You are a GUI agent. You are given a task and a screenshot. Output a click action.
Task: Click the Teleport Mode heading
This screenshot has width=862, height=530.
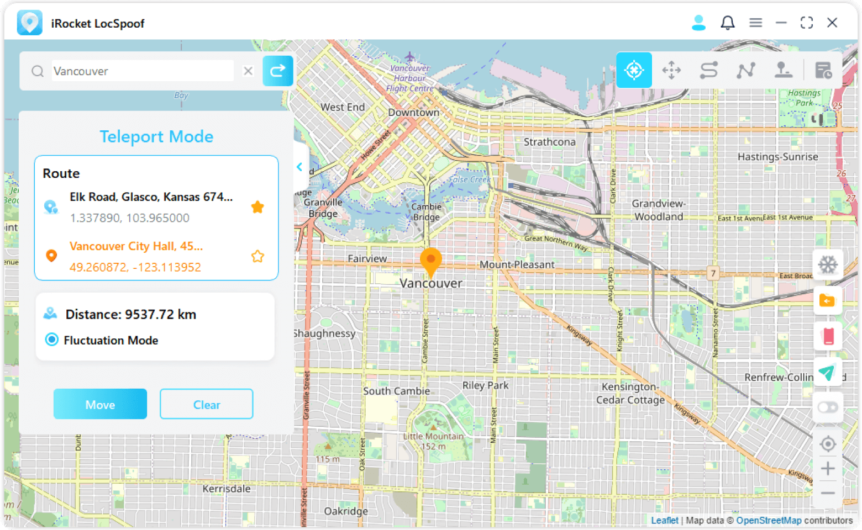[x=156, y=136]
